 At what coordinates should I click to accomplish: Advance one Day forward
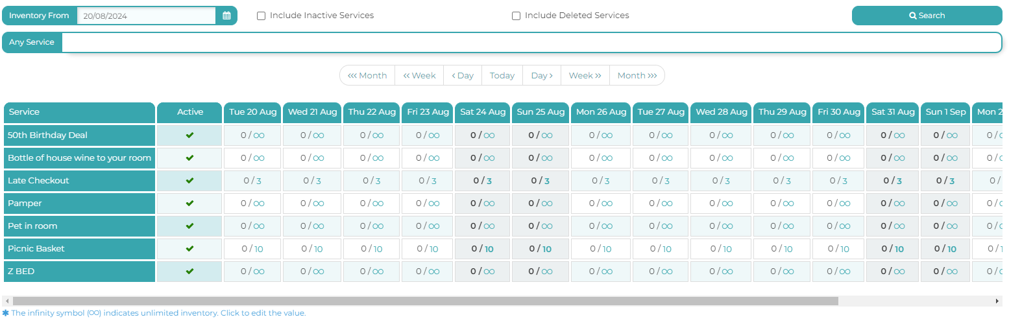[542, 75]
